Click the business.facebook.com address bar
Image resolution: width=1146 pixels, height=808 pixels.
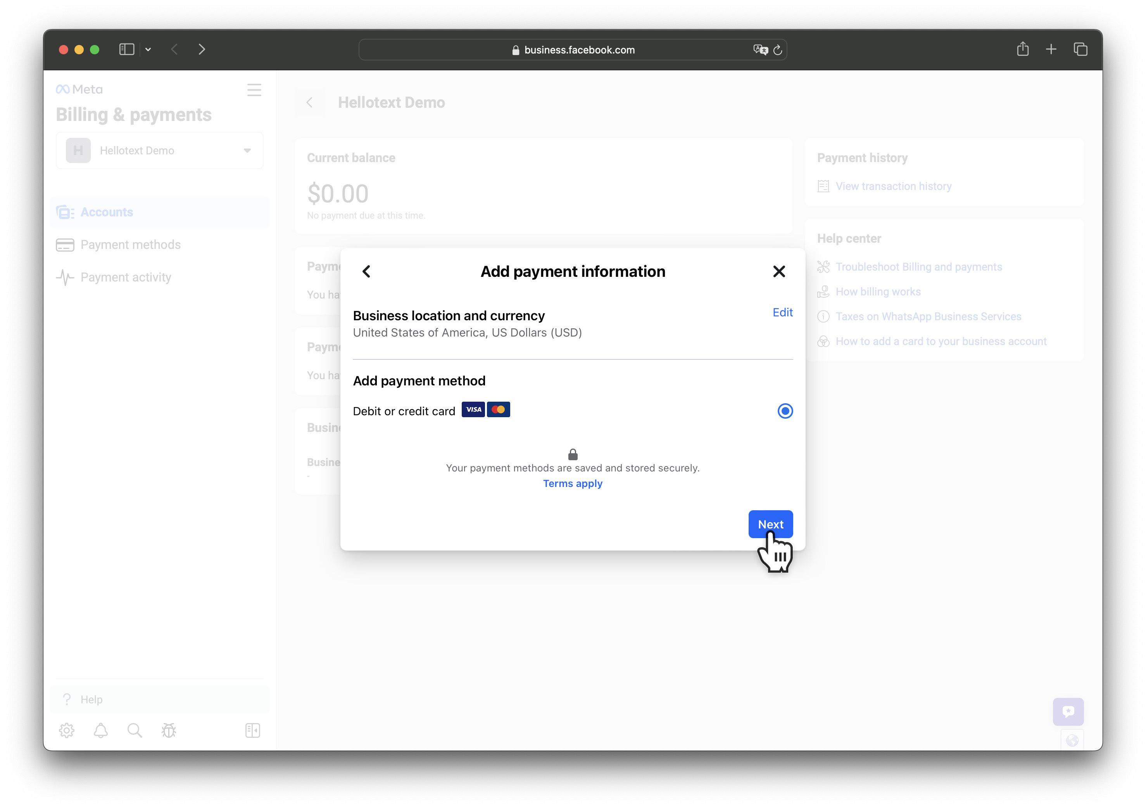click(x=573, y=49)
